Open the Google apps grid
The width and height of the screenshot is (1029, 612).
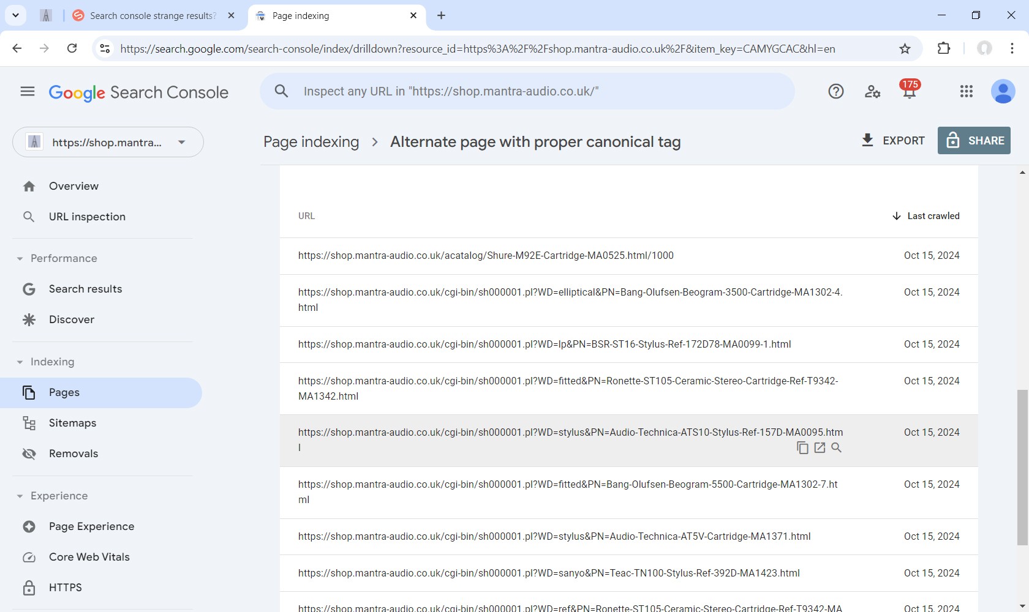[x=967, y=92]
